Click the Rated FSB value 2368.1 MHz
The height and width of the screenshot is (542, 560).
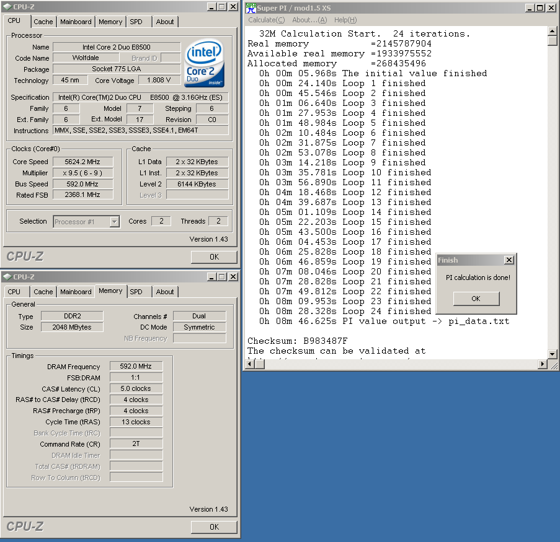[82, 195]
